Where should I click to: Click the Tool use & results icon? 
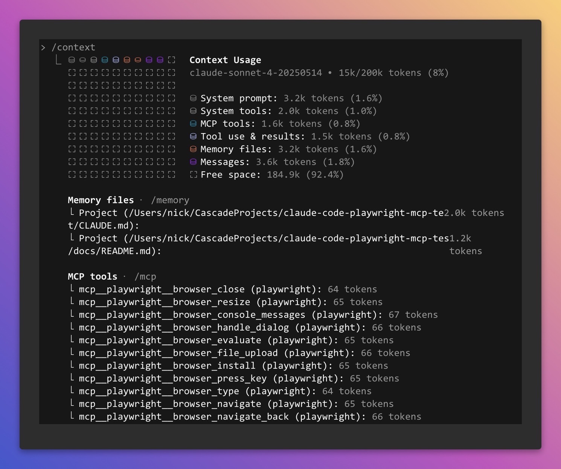pyautogui.click(x=193, y=136)
